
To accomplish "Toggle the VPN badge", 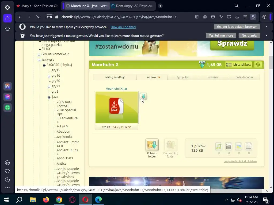I will coord(50,17).
